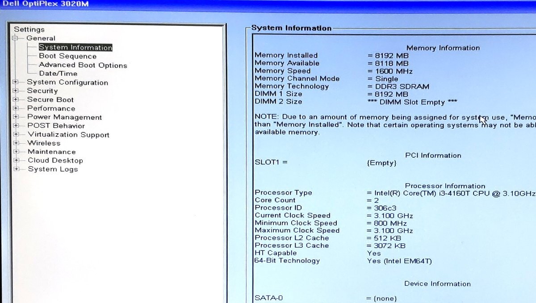Select the Power Management label
Screen dimensions: 536x303
click(x=65, y=117)
